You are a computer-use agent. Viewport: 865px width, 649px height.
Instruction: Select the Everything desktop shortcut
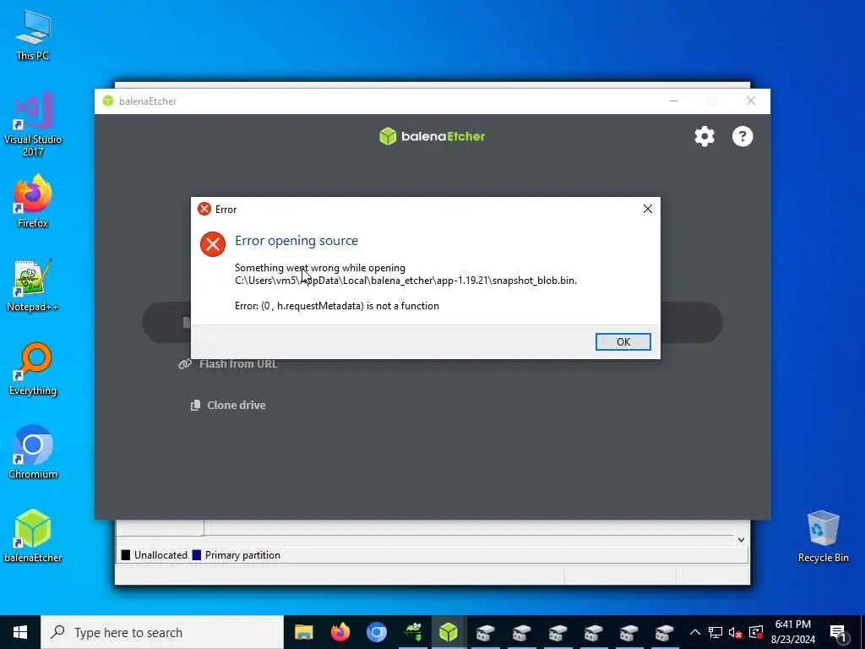pyautogui.click(x=33, y=369)
